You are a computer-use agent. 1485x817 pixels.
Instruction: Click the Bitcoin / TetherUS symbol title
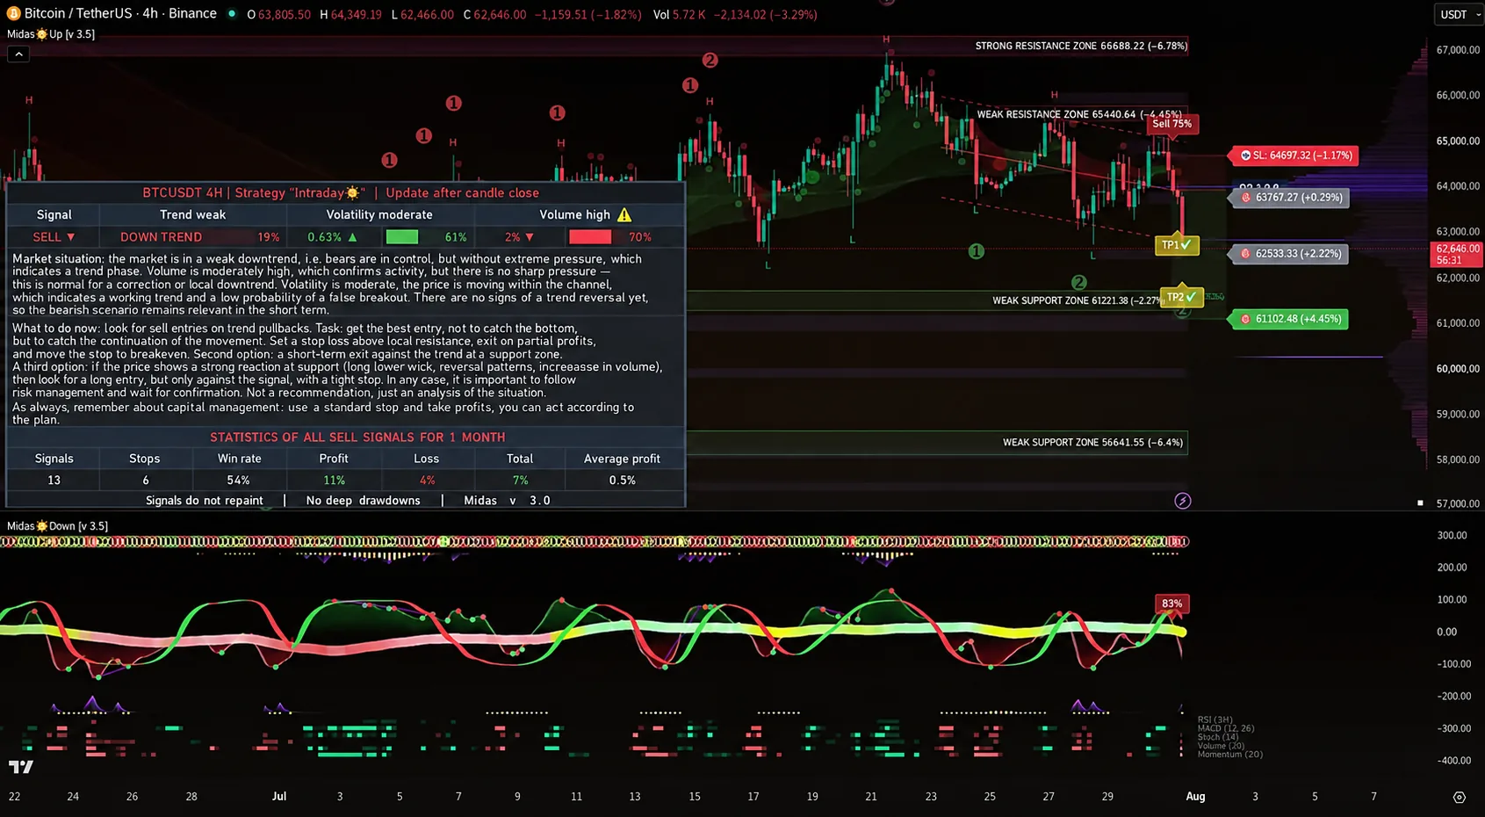click(120, 14)
